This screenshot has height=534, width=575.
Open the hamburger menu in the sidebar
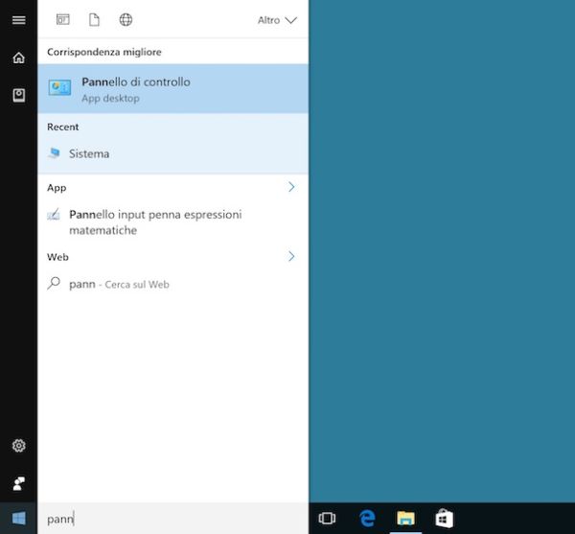[19, 20]
